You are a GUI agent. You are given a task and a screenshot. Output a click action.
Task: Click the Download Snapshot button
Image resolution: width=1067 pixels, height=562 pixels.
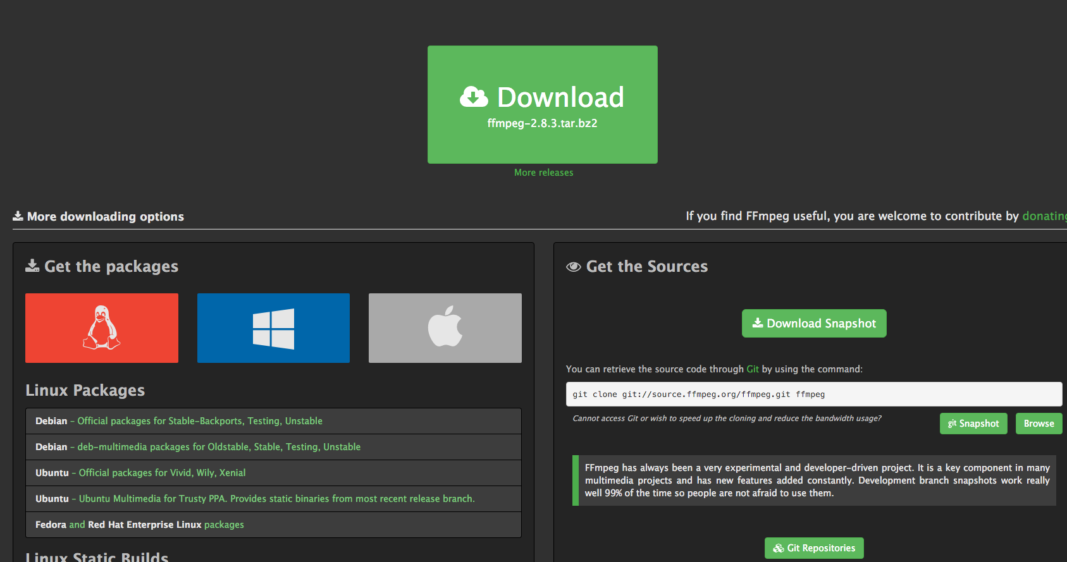(x=814, y=323)
